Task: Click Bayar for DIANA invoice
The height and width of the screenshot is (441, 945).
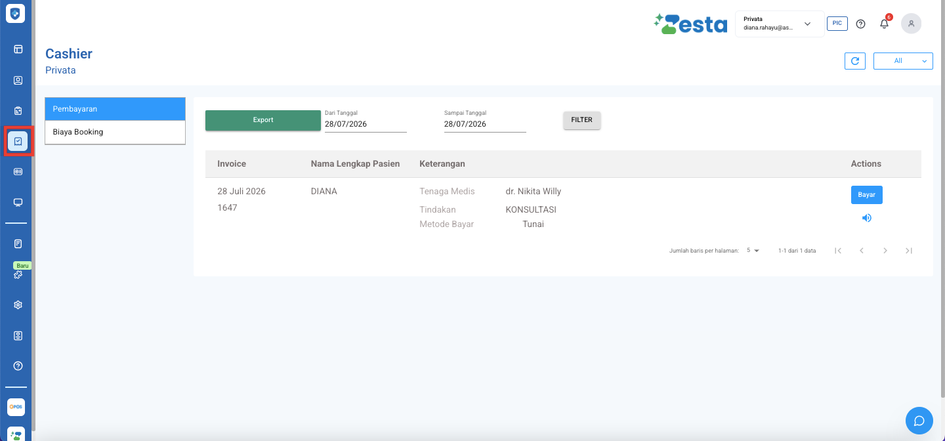Action: pyautogui.click(x=867, y=195)
